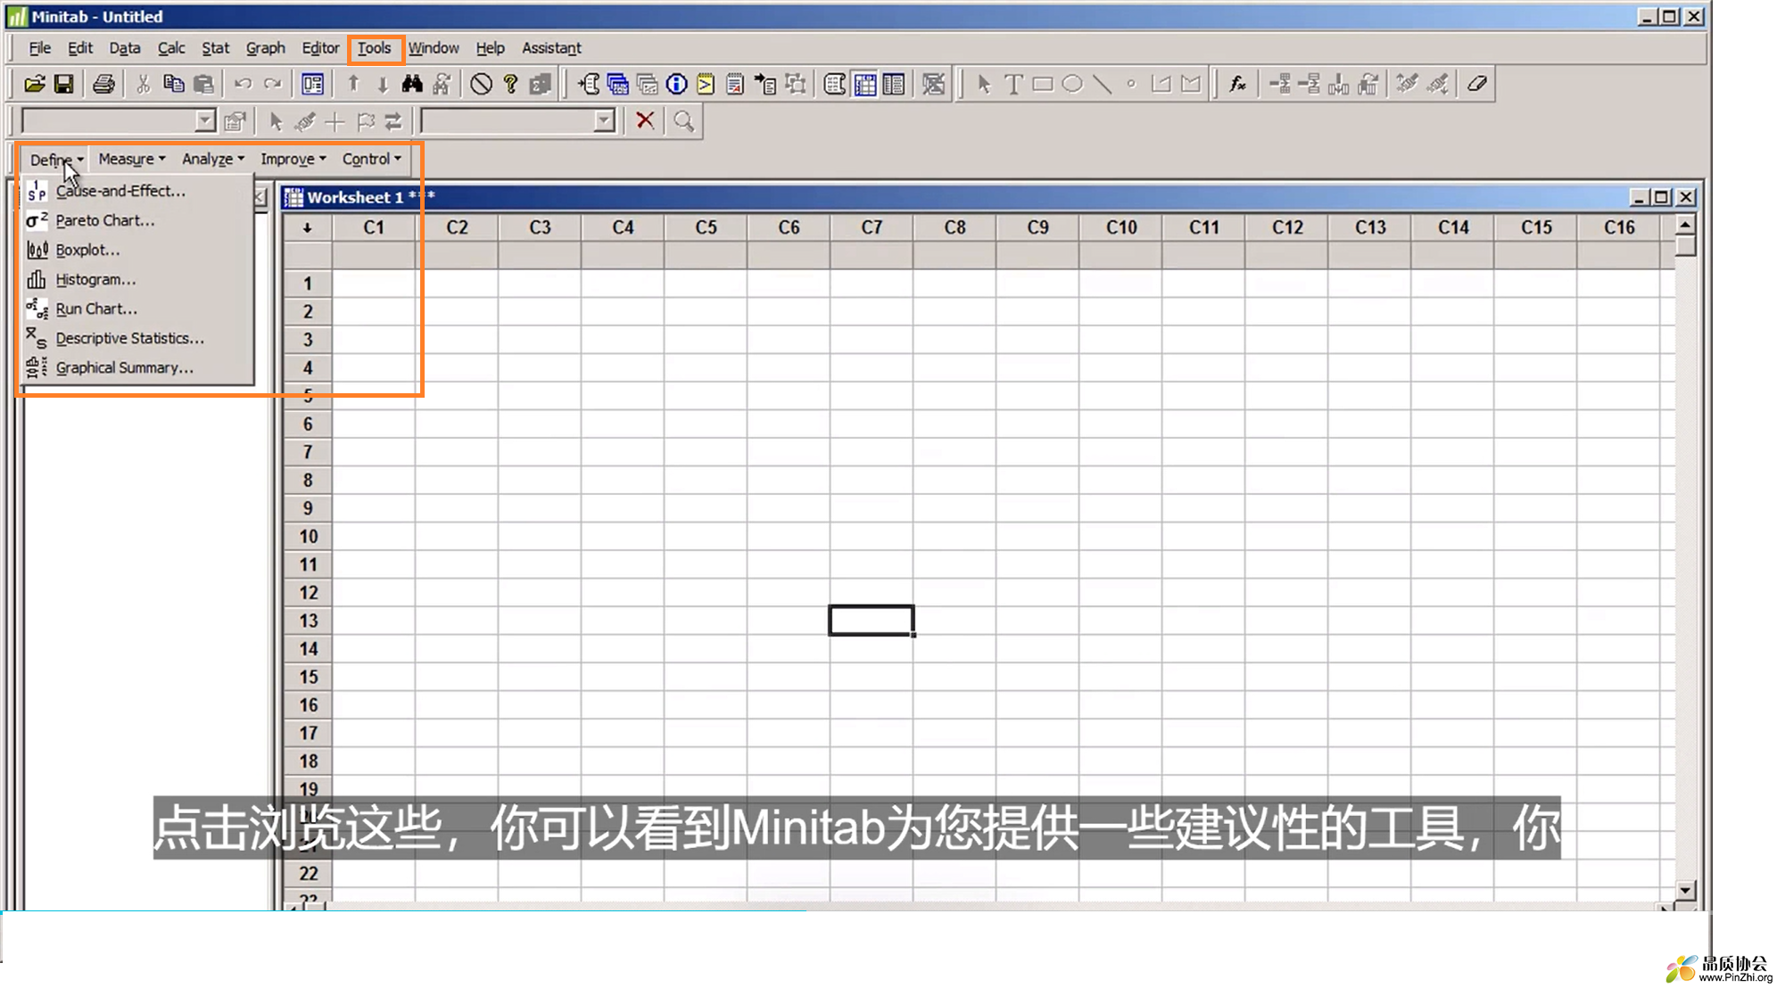
Task: Click the Copy icon in toolbar
Action: coord(173,84)
